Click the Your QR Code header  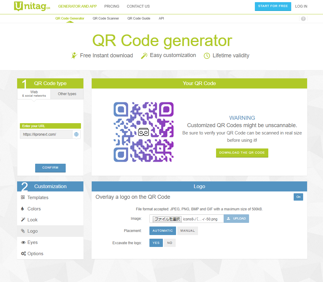(199, 83)
